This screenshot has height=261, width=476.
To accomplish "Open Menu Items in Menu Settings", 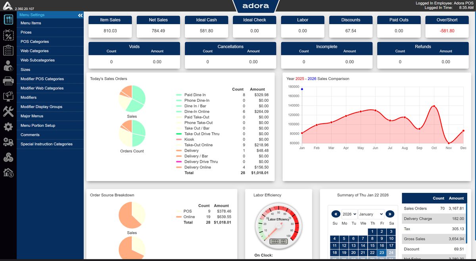I will (50, 23).
